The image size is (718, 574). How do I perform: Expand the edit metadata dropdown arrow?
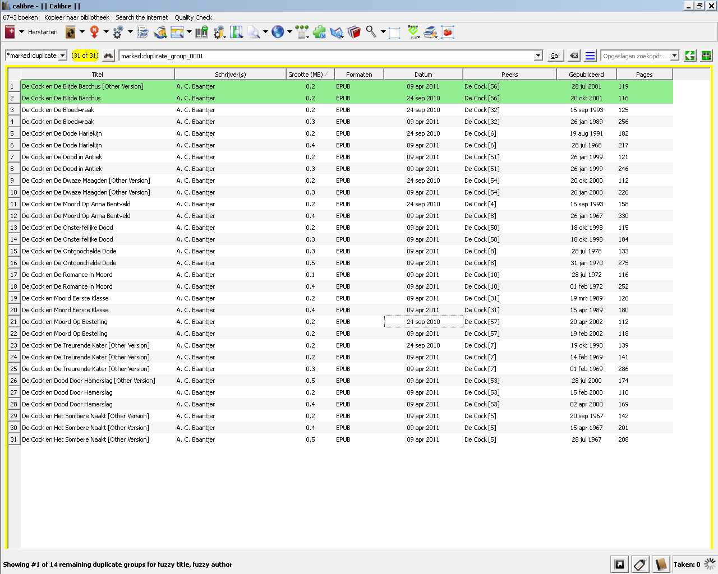tap(82, 32)
